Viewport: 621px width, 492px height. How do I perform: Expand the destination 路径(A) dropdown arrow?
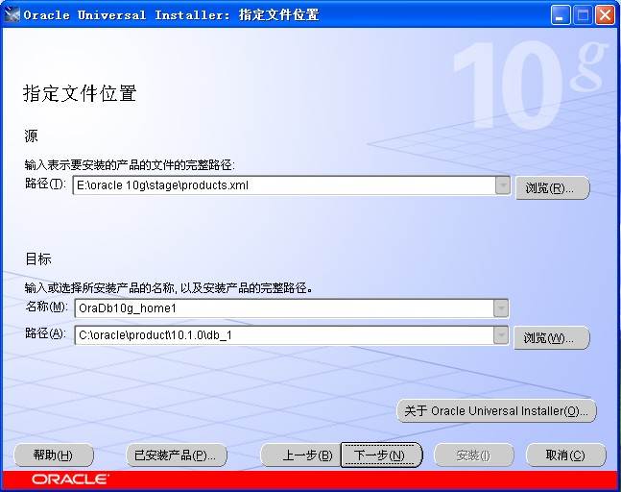(501, 335)
